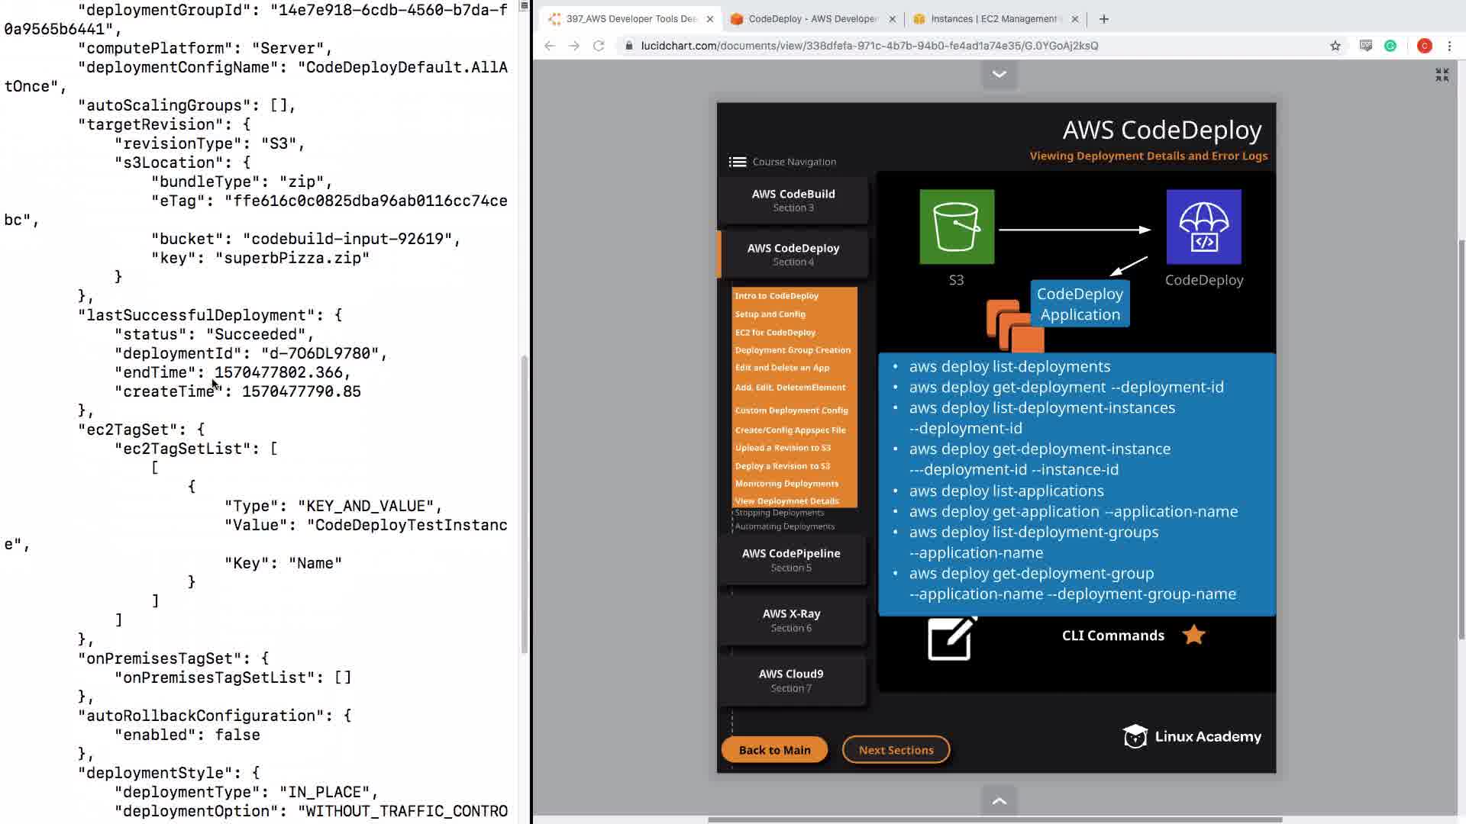This screenshot has height=824, width=1466.
Task: Click the orange star next to CLI Commands
Action: coord(1193,635)
